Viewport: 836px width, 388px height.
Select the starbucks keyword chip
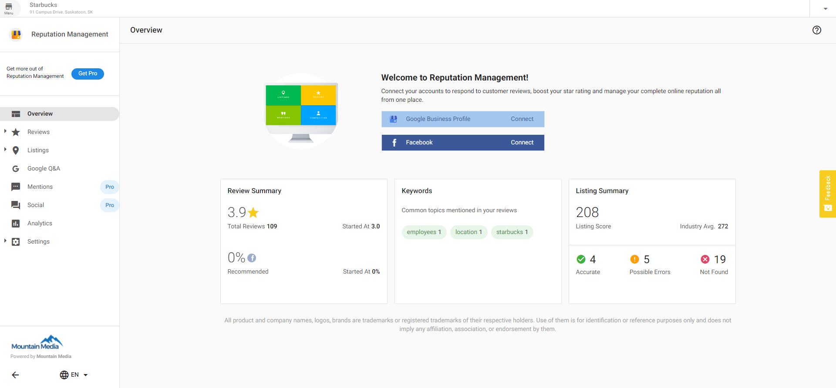[512, 232]
